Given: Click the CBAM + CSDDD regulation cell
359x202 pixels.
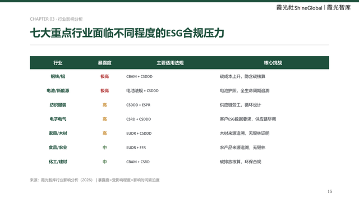Looking at the screenshot, I should 140,76.
